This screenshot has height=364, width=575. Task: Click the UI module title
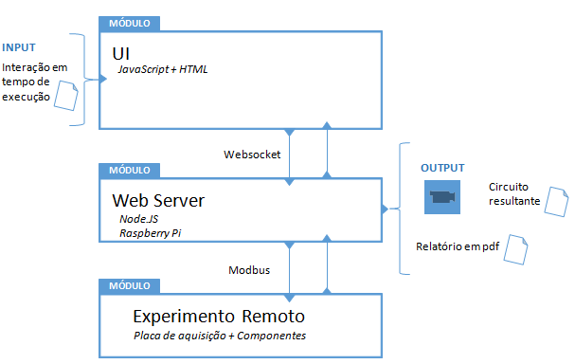pyautogui.click(x=120, y=54)
